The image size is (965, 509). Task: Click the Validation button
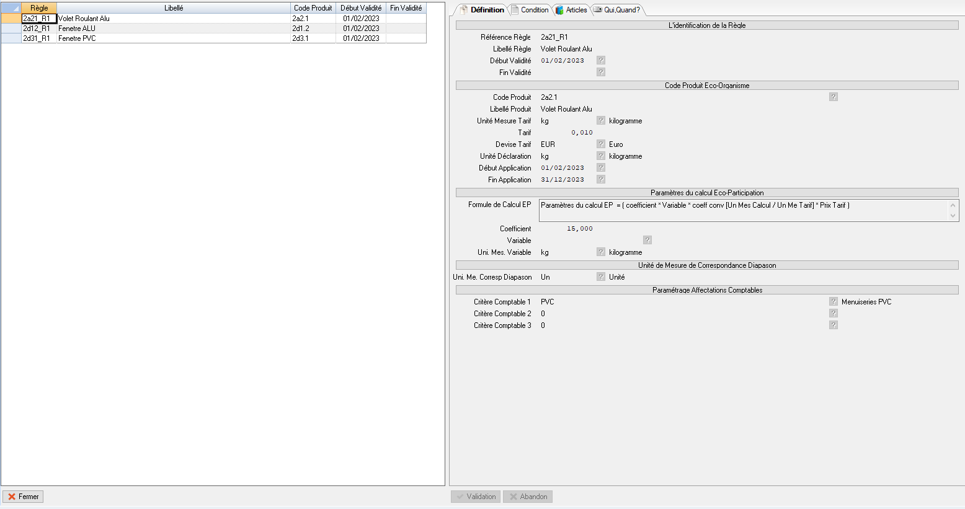(x=476, y=497)
